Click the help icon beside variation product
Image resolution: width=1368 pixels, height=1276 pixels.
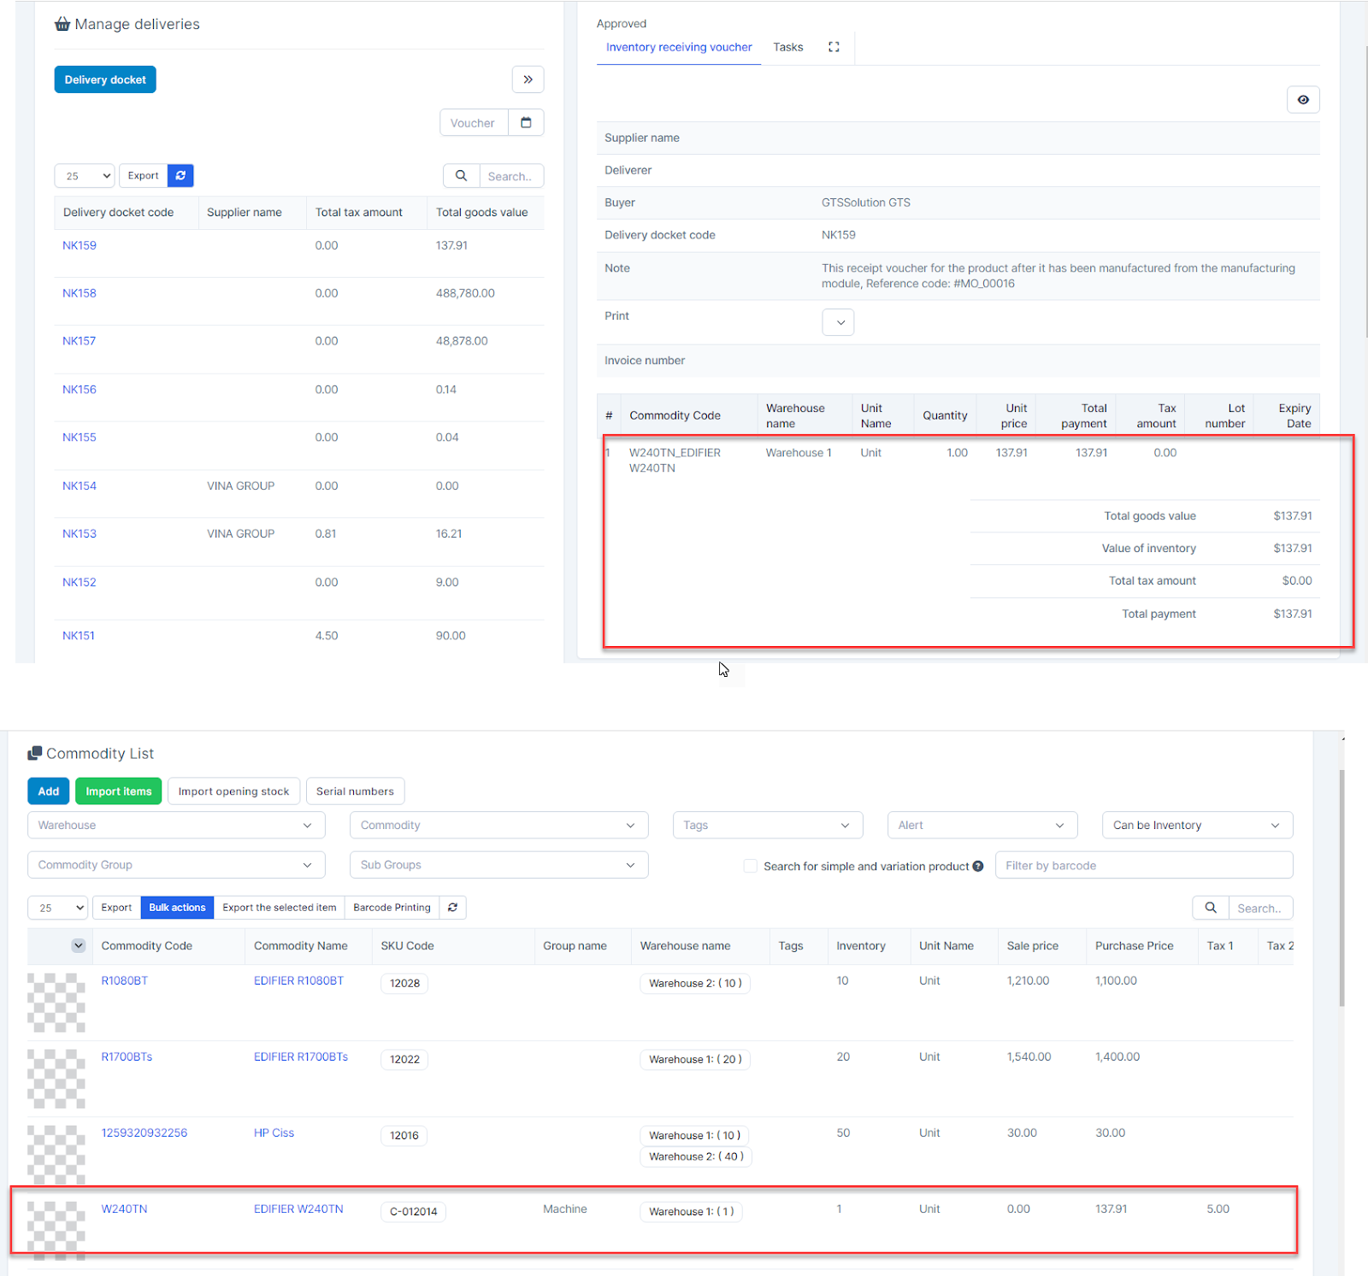977,867
